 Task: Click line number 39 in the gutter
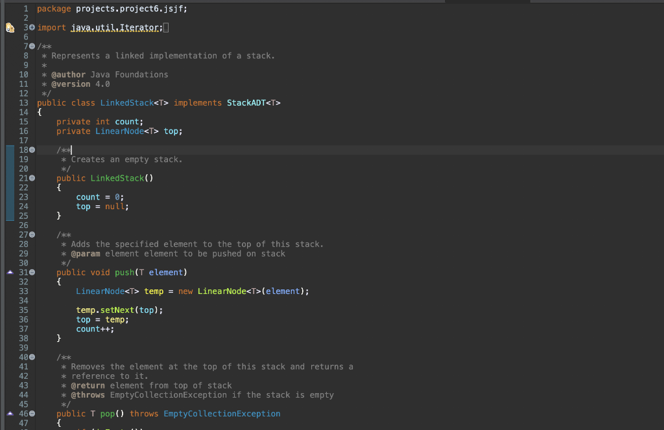23,348
